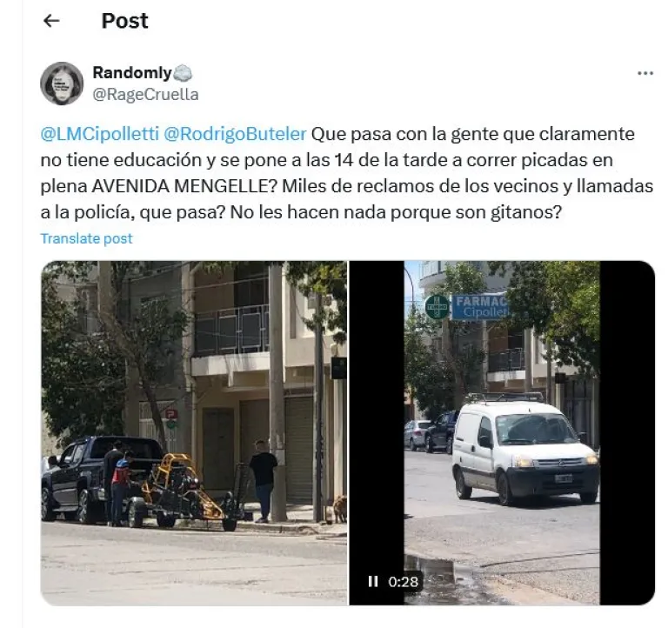Open the @LMCipolletti mention
The image size is (668, 628).
[100, 134]
